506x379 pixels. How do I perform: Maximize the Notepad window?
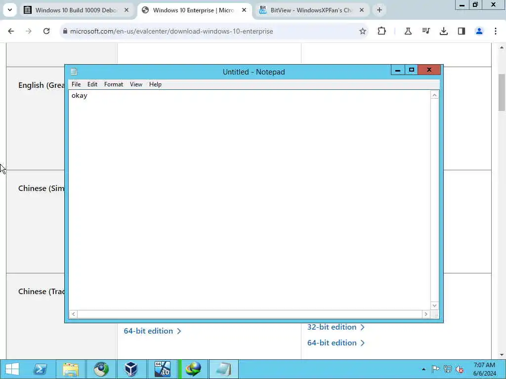412,70
